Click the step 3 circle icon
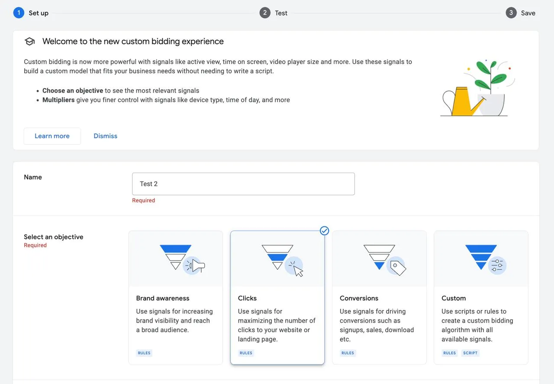This screenshot has width=554, height=384. pos(511,13)
